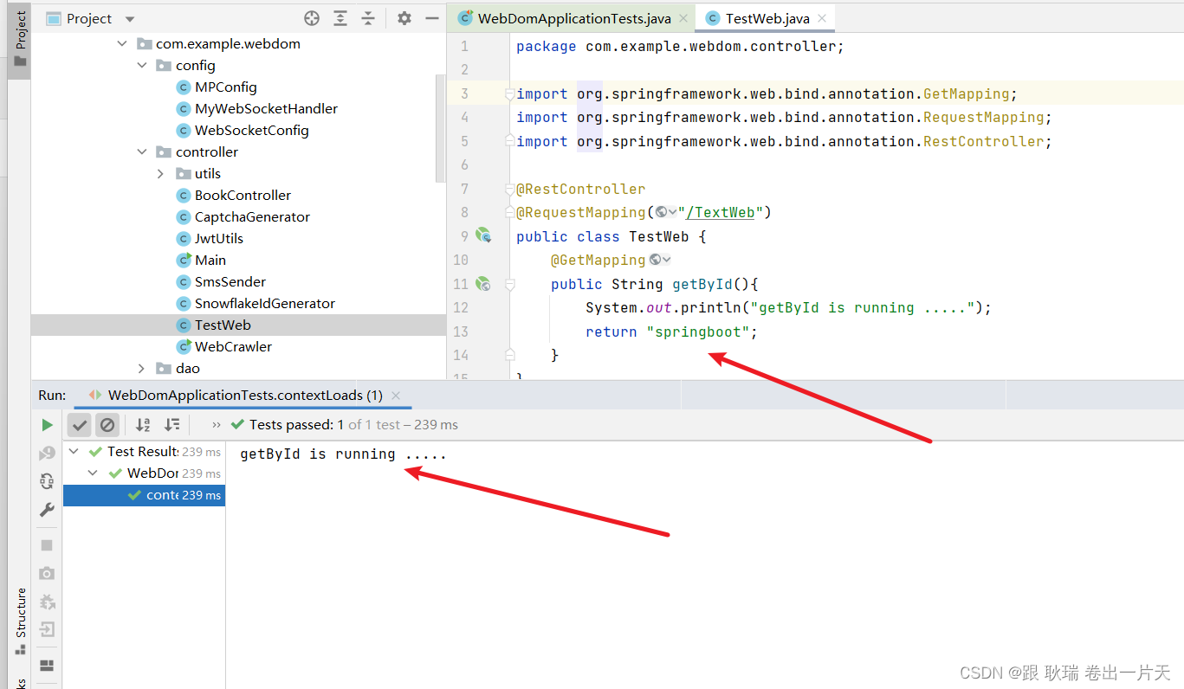Screen dimensions: 1184x689
Task: Select CaptchaGenerator class
Action: (252, 216)
